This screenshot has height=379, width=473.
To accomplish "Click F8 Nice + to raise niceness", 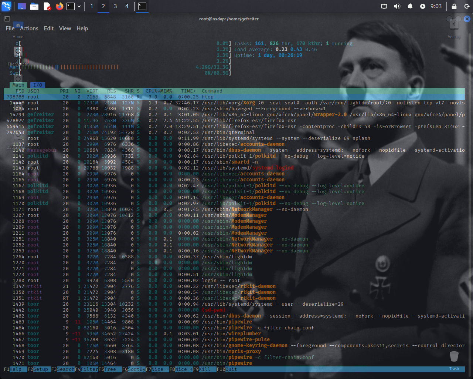I will tap(181, 369).
